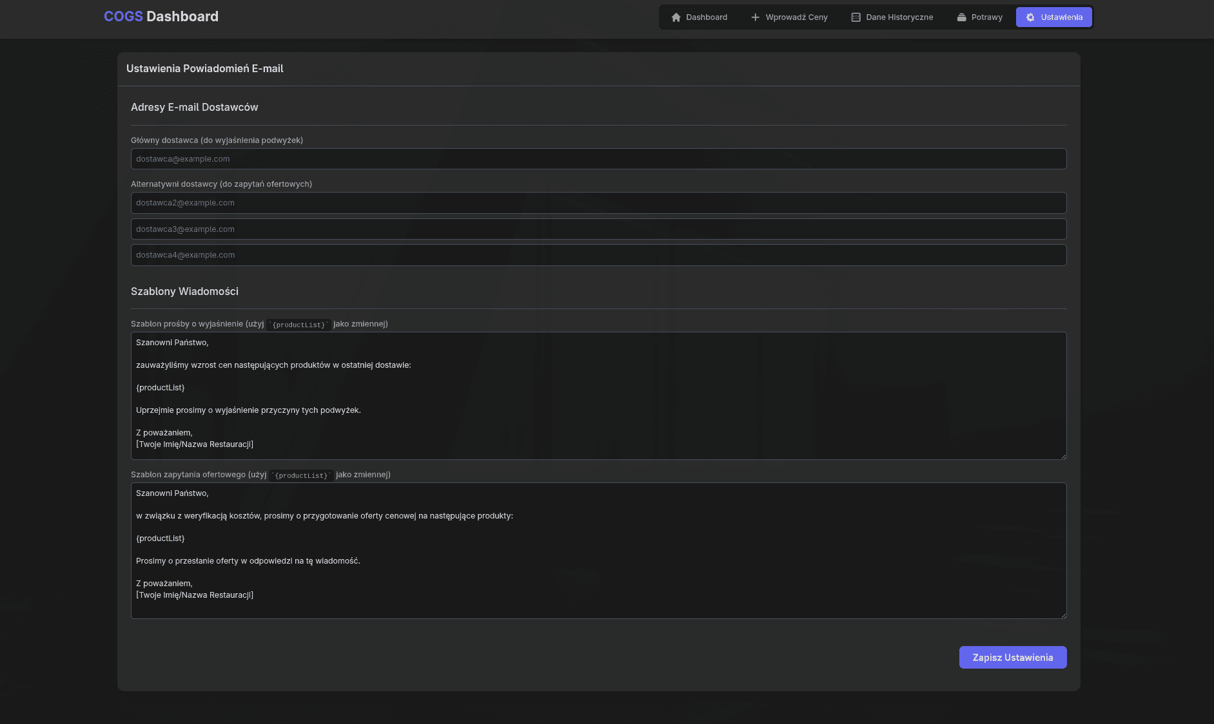Grab resize handle of explanation template textarea
The height and width of the screenshot is (724, 1214).
click(x=1063, y=456)
